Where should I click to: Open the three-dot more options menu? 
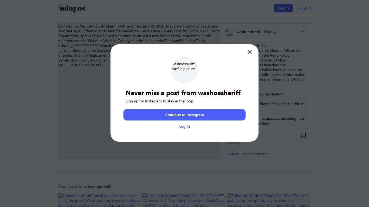coord(303,32)
